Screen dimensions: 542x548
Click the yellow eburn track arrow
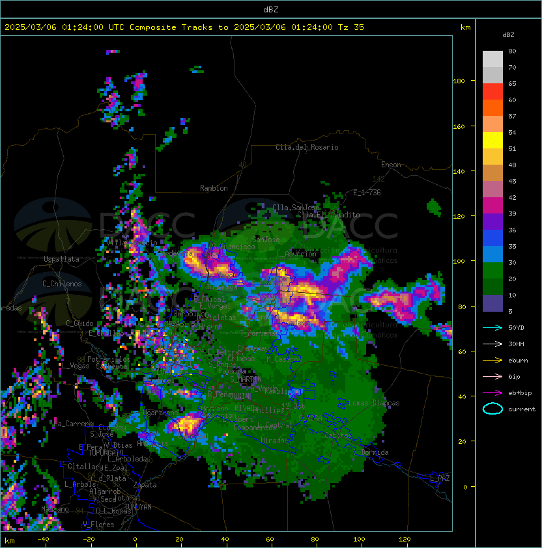point(492,361)
